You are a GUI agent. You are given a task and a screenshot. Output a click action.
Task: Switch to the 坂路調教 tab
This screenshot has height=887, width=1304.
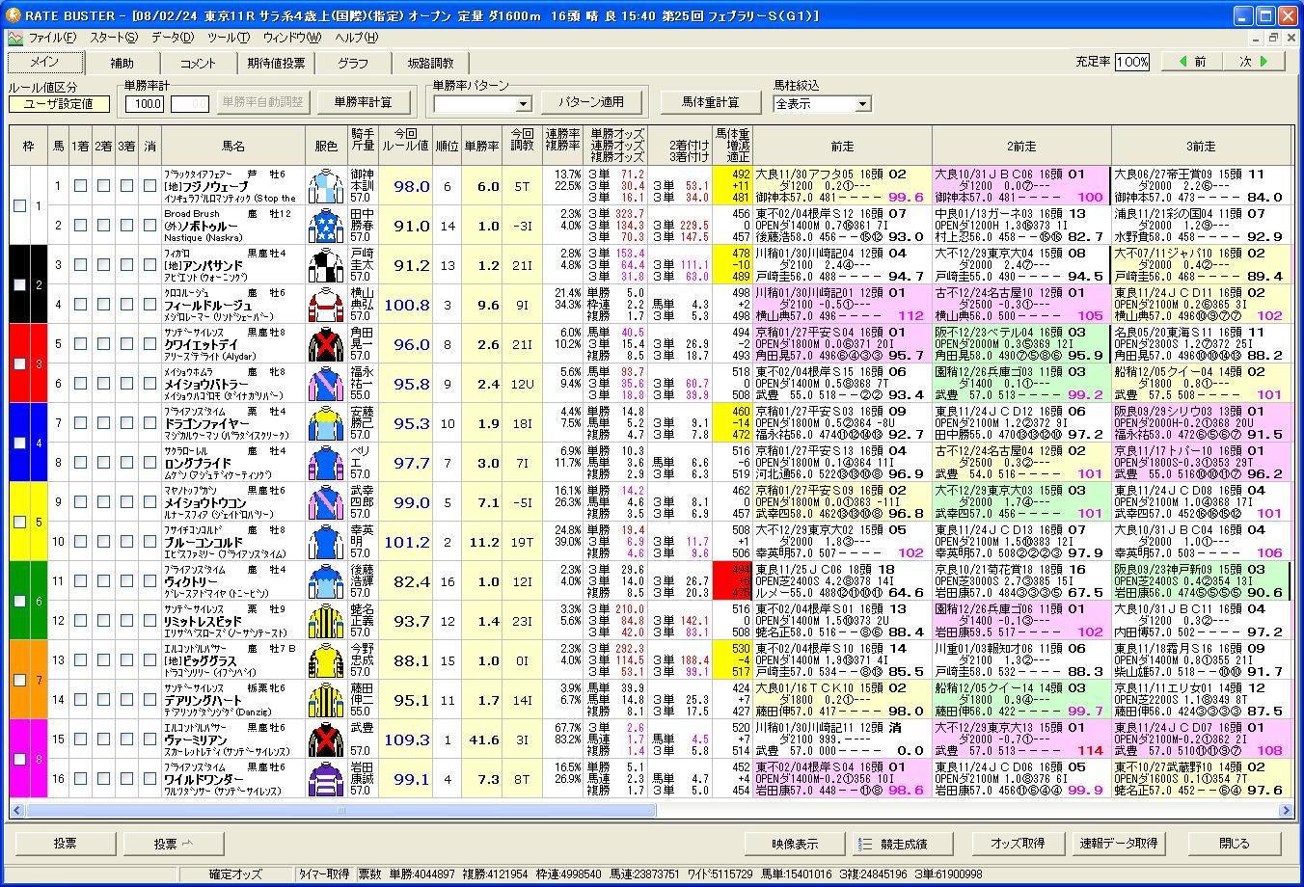(x=430, y=63)
